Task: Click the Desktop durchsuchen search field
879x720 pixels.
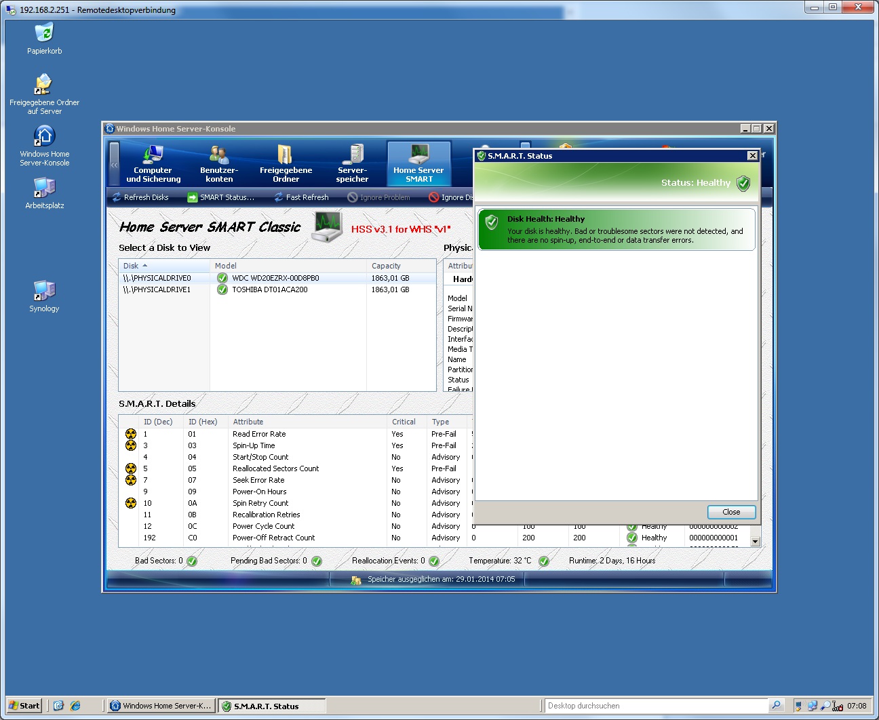Action: tap(656, 706)
